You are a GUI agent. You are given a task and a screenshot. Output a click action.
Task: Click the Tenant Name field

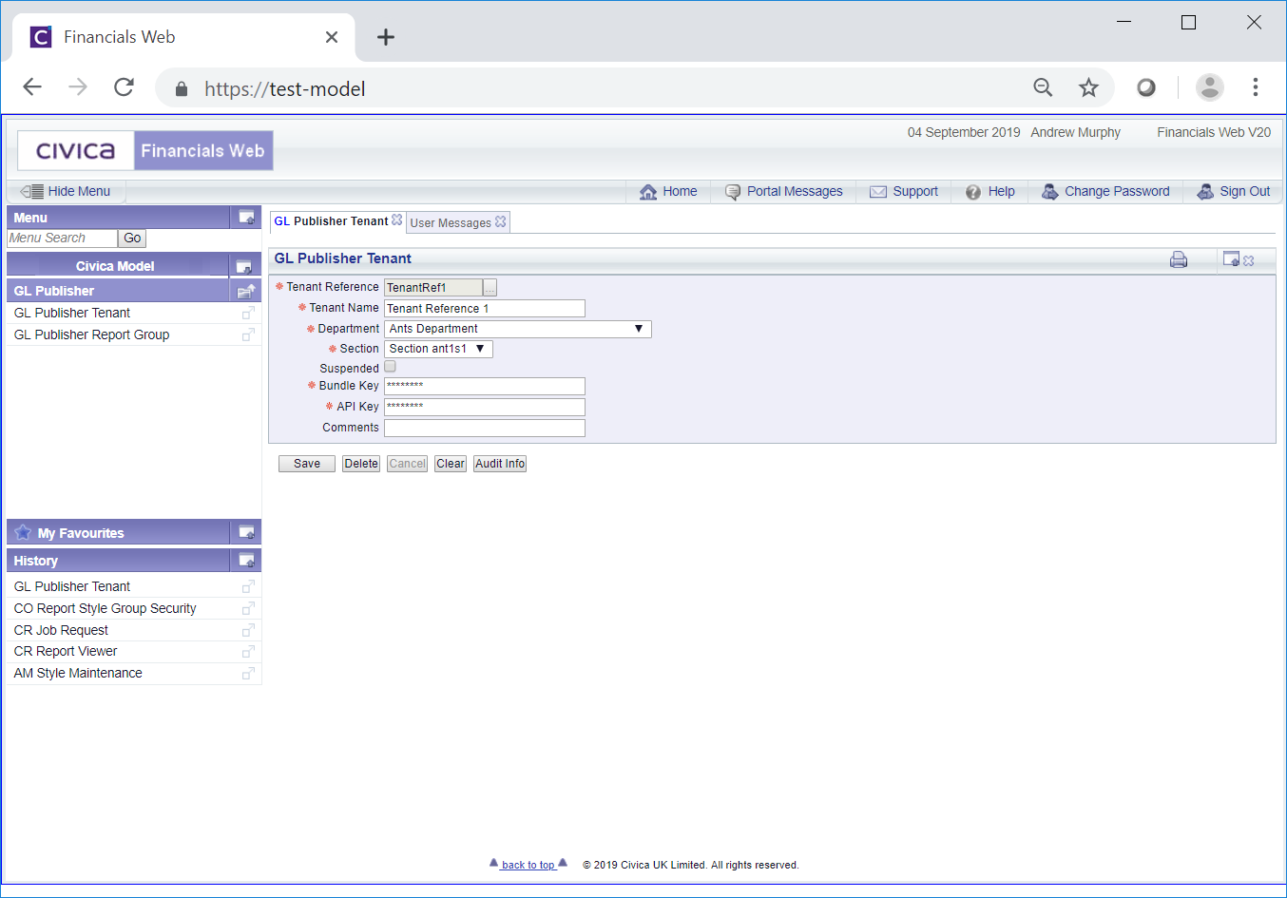[485, 309]
